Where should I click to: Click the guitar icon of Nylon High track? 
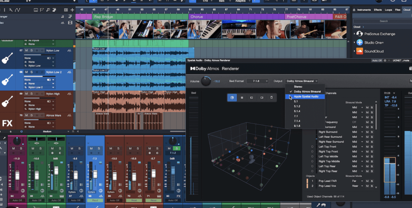click(x=7, y=101)
